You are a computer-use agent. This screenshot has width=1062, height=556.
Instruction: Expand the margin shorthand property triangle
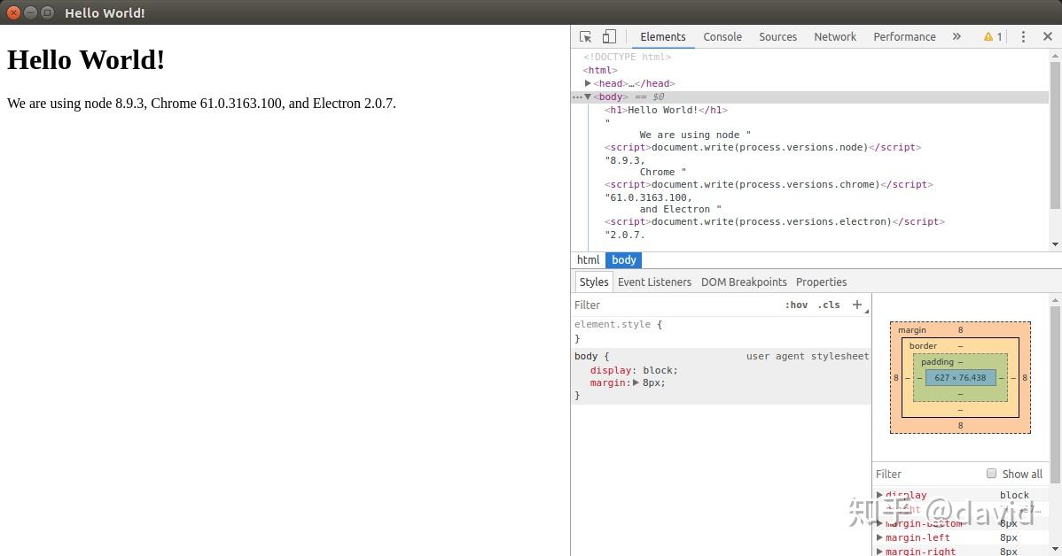pyautogui.click(x=636, y=382)
